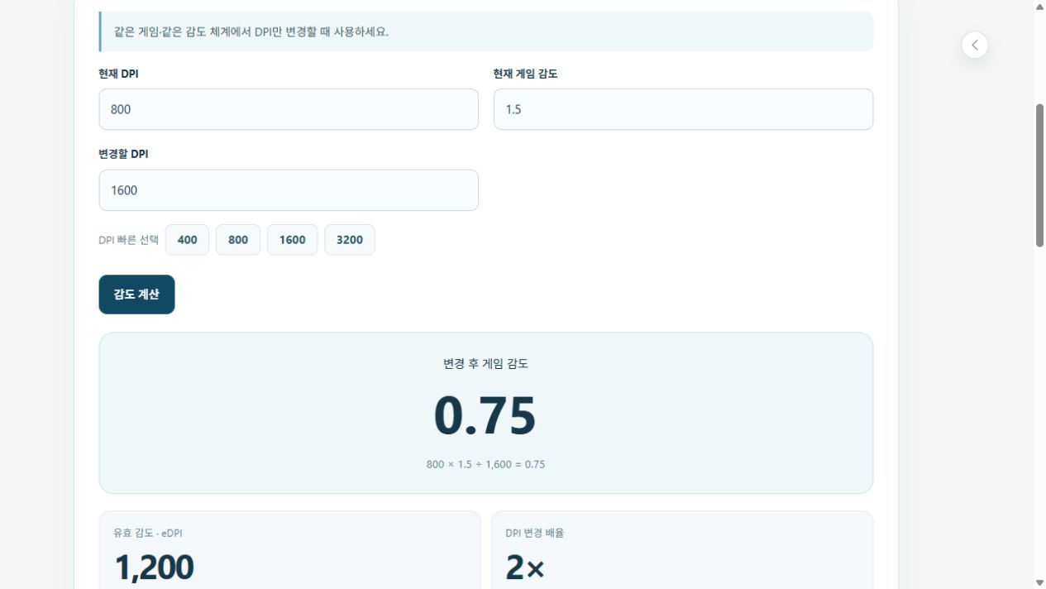Click the 현재 게임 감도 label
This screenshot has width=1046, height=589.
(x=525, y=74)
